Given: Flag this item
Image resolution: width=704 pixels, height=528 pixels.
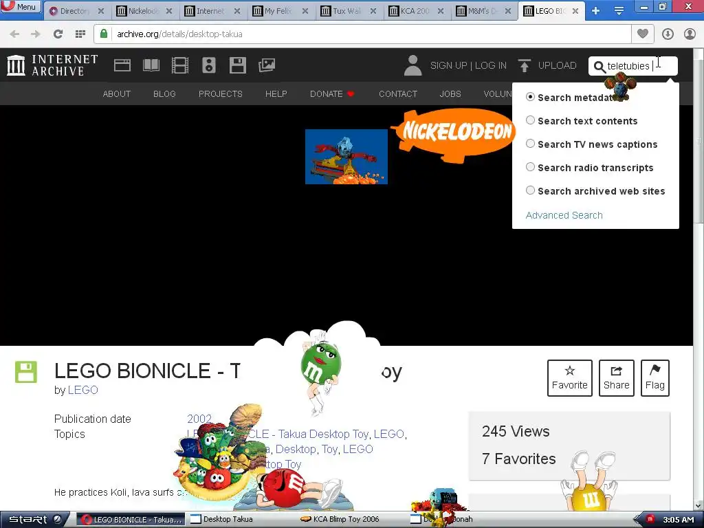Looking at the screenshot, I should pos(655,378).
